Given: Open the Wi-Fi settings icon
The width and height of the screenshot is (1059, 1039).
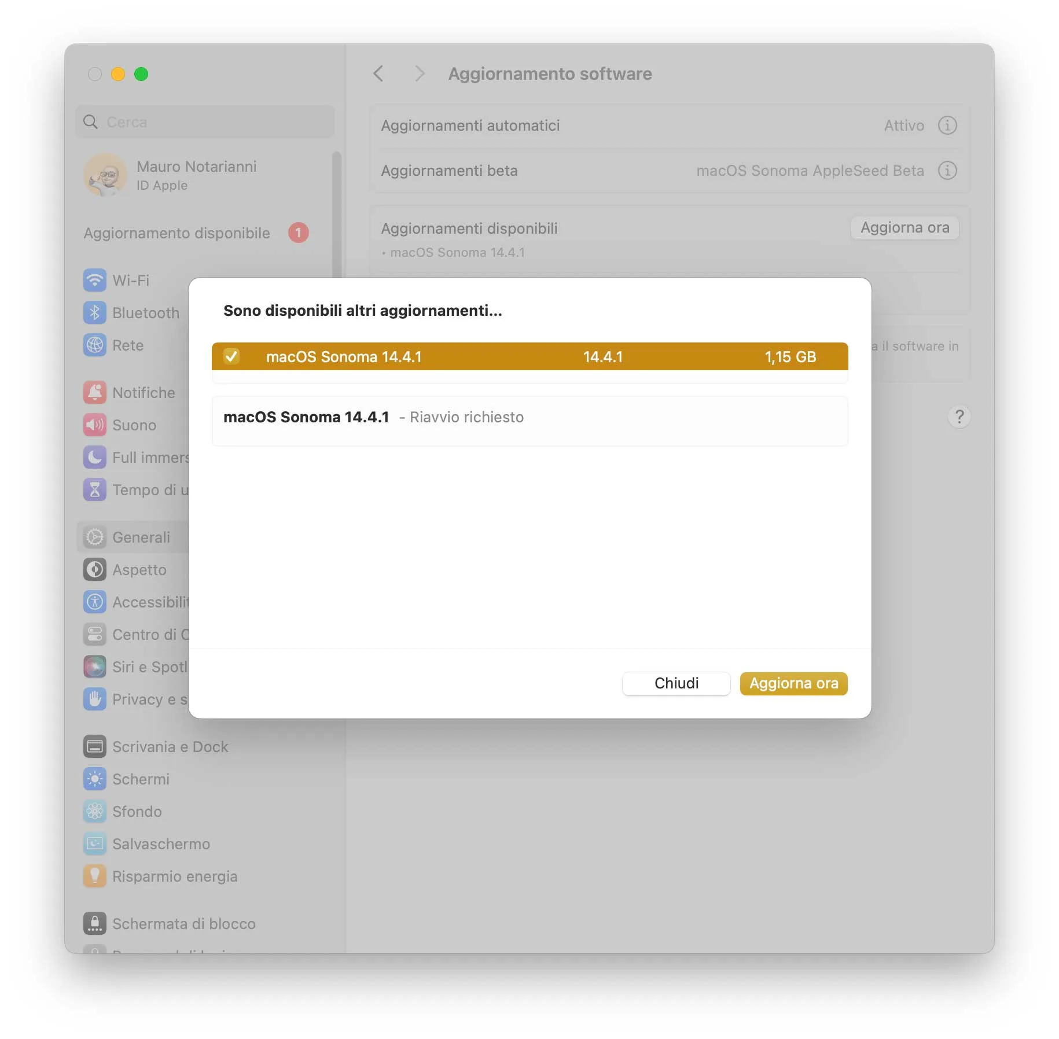Looking at the screenshot, I should point(94,281).
